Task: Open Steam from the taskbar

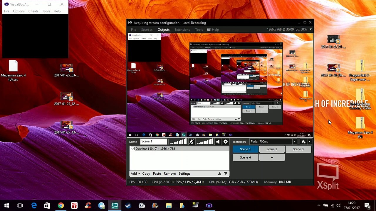Action: (128, 205)
